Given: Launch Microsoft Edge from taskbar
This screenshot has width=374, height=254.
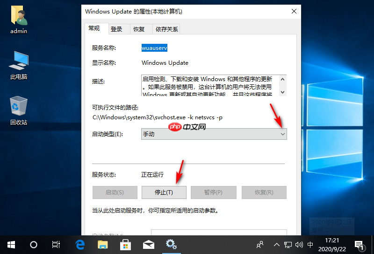Looking at the screenshot, I should (x=80, y=245).
